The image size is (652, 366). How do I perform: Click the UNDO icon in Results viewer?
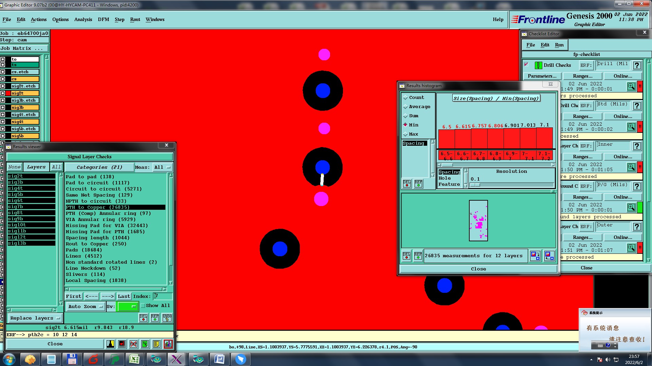tap(167, 318)
